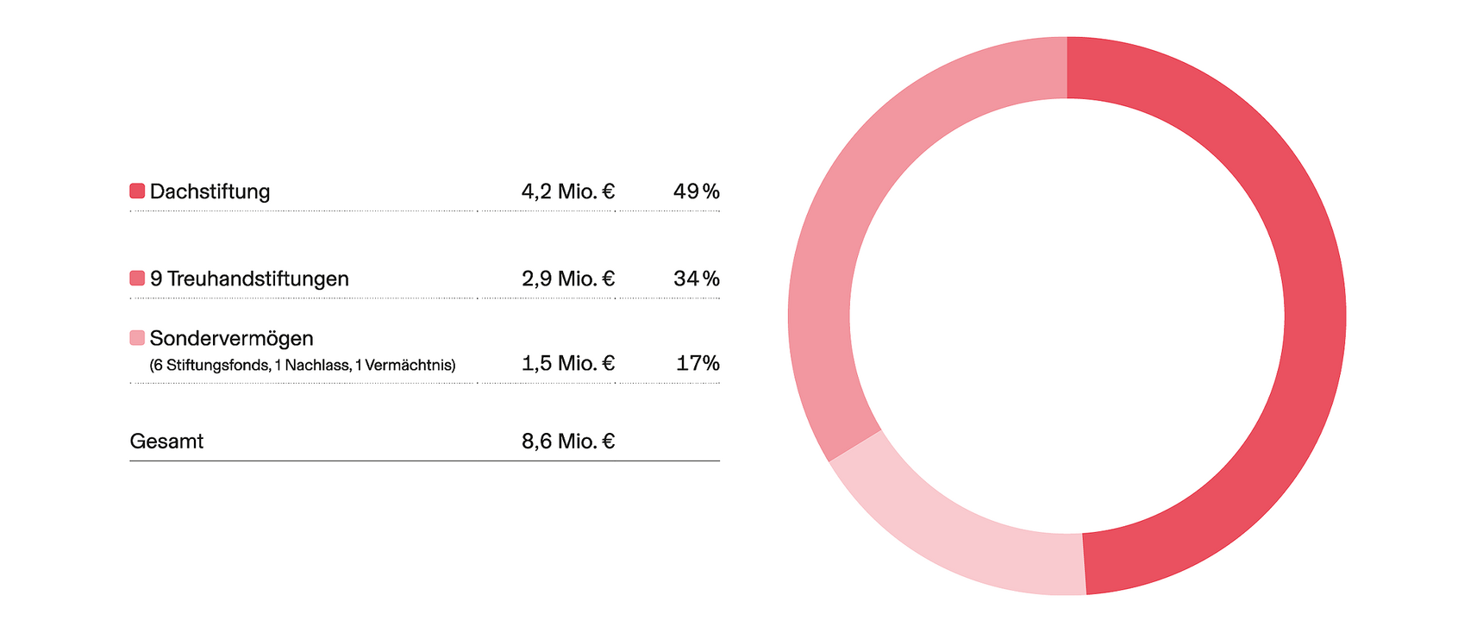Viewport: 1483px width, 633px height.
Task: Select the Dachstiftung label text
Action: (210, 191)
